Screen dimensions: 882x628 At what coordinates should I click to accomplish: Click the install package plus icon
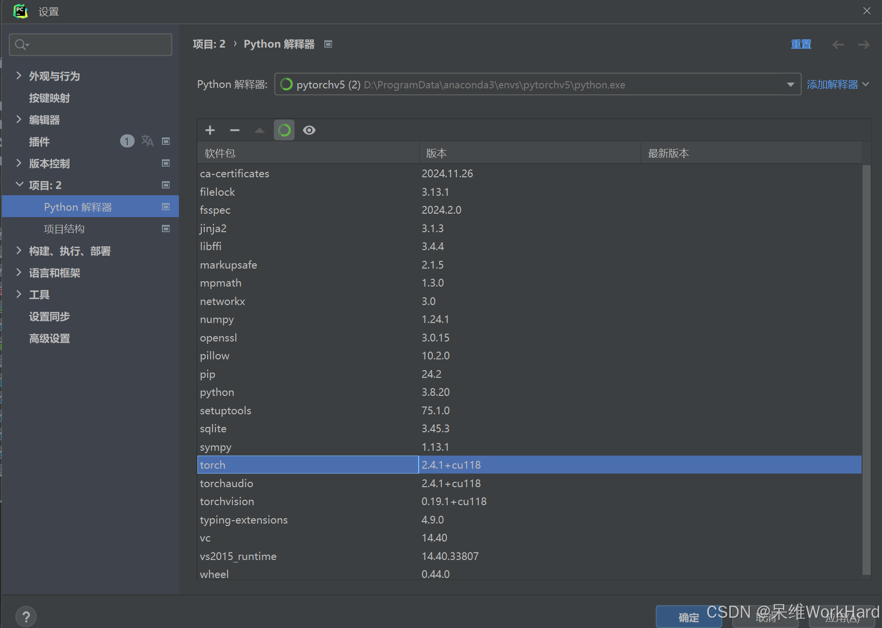[210, 130]
